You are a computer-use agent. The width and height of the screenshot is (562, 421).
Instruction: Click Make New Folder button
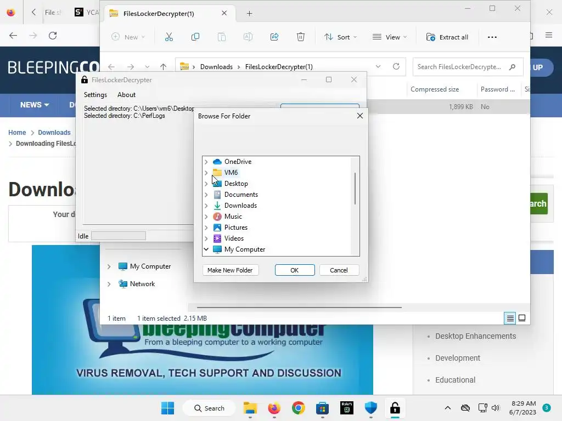(230, 270)
